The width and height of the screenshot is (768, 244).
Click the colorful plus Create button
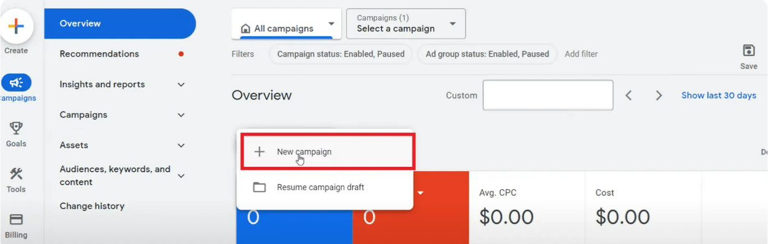(16, 27)
